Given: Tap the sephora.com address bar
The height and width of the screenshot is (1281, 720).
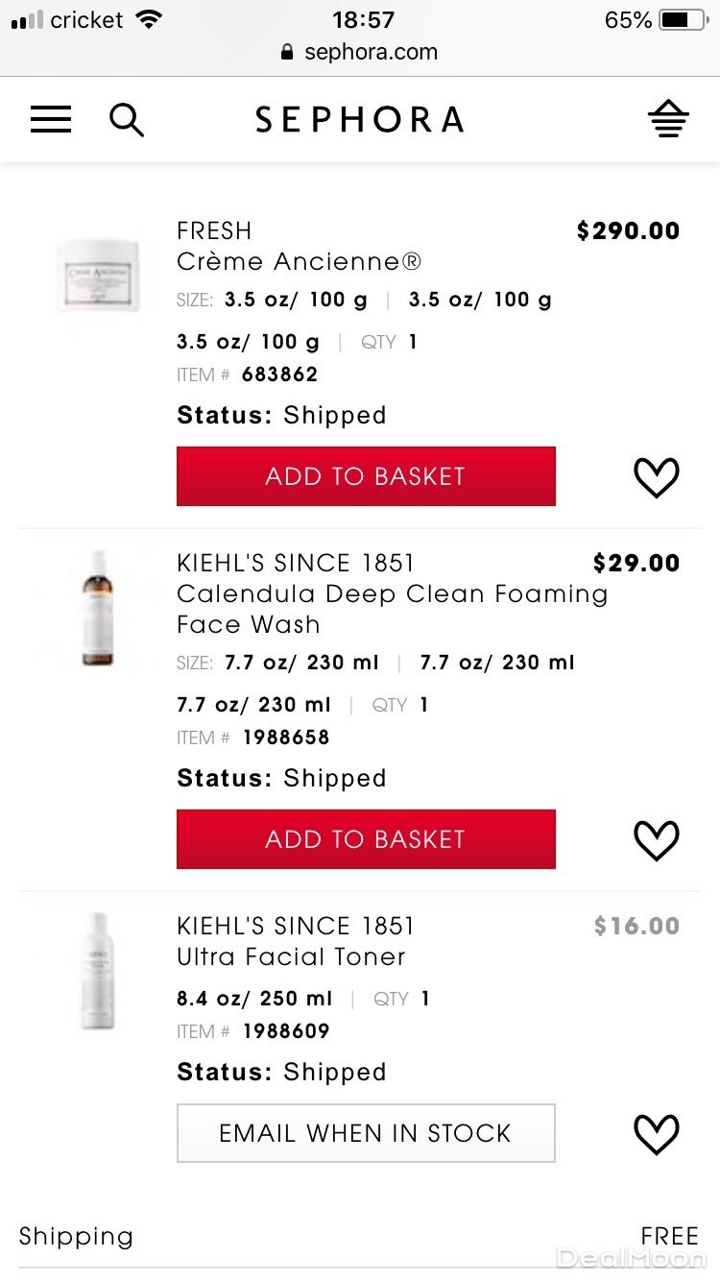Looking at the screenshot, I should coord(360,52).
